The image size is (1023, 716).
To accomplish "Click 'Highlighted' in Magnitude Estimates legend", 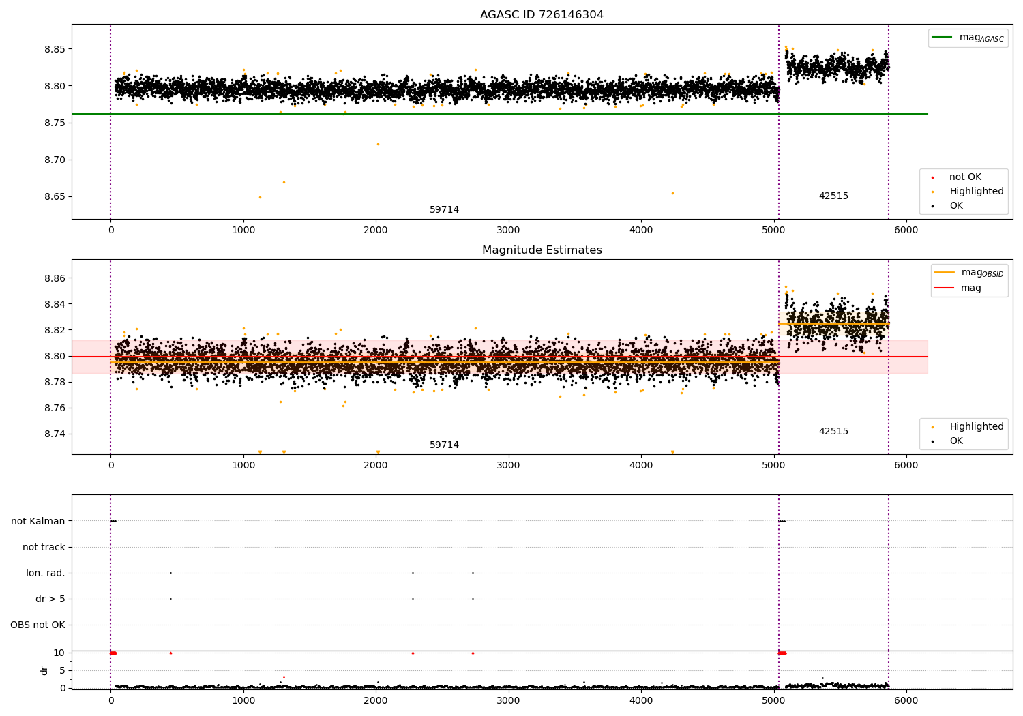I will [x=977, y=427].
